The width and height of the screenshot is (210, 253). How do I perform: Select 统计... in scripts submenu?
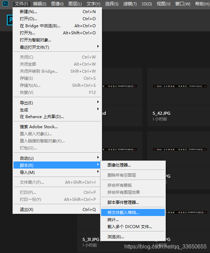pos(133,220)
